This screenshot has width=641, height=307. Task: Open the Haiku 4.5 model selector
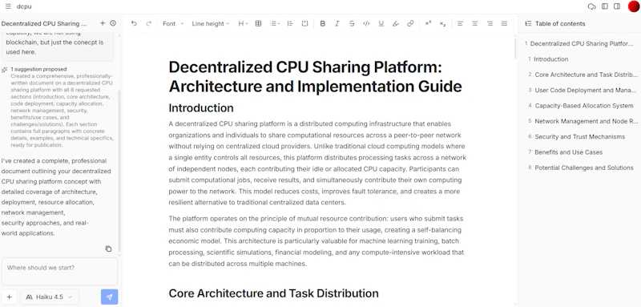tap(50, 297)
